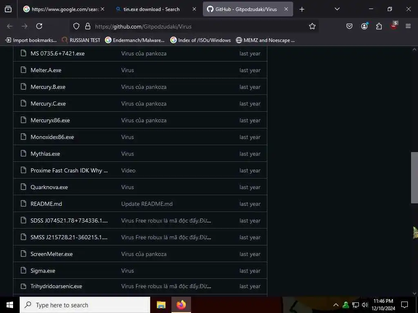Click page vertical scrollbar thumb

click(415, 178)
